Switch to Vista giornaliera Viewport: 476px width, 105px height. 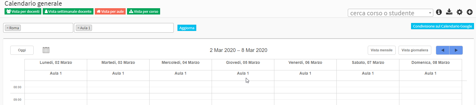[415, 50]
